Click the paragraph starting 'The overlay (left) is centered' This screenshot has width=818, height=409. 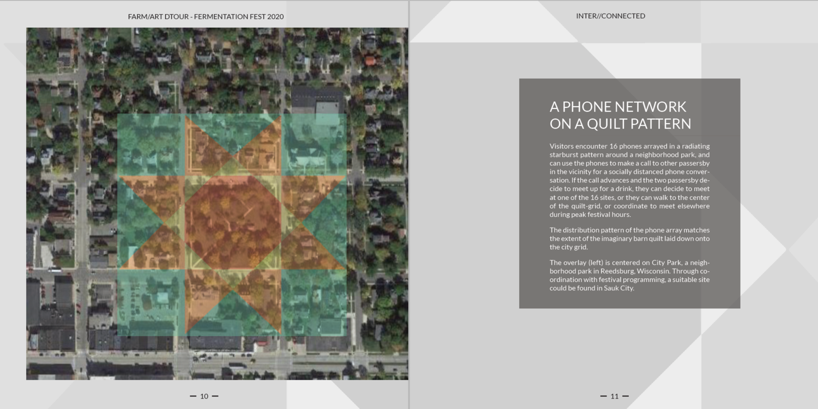pyautogui.click(x=630, y=276)
